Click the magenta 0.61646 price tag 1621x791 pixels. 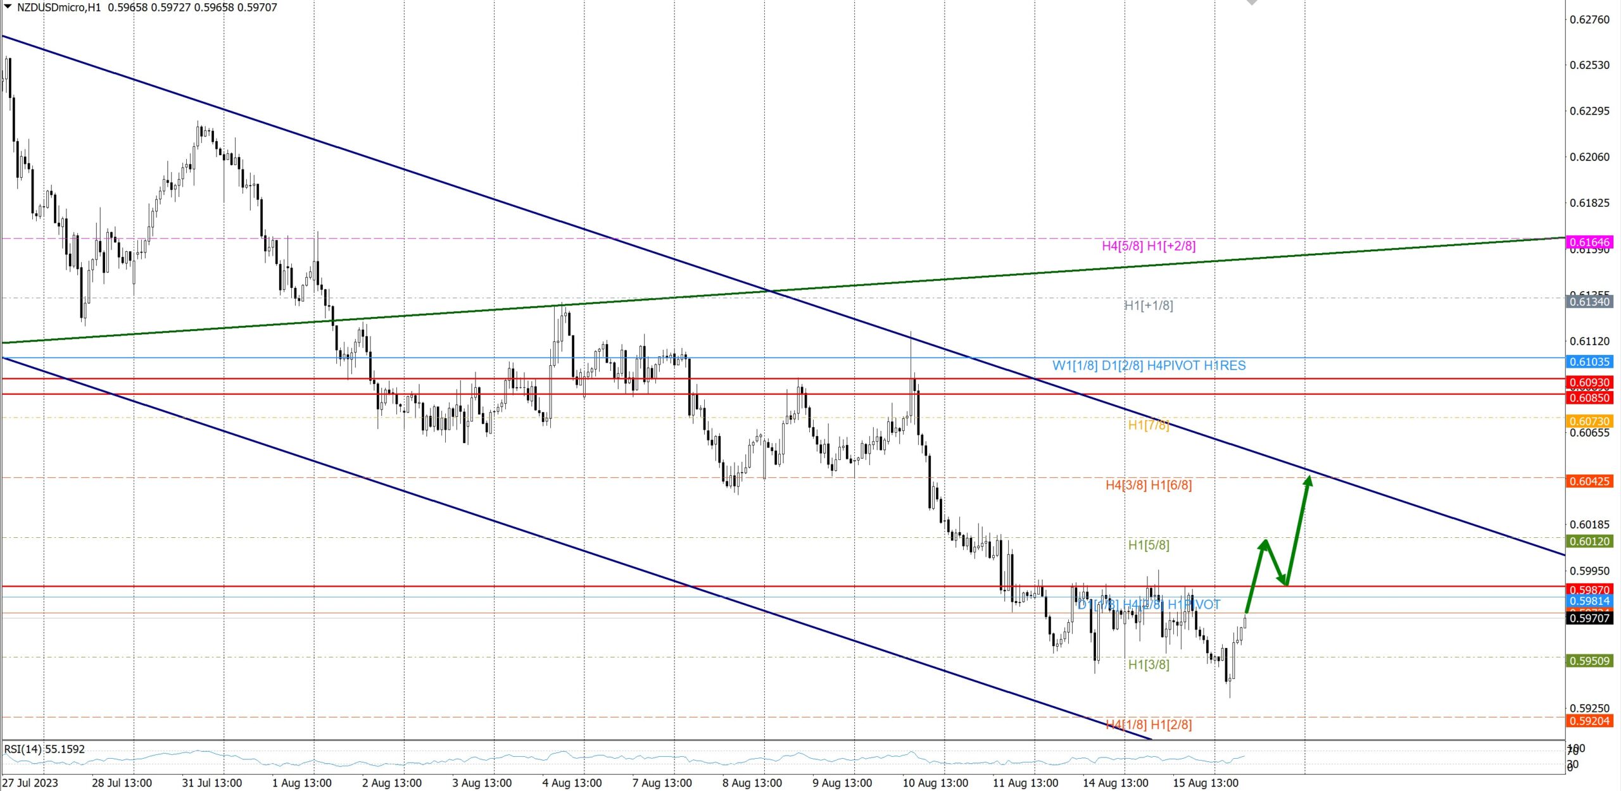(1589, 242)
